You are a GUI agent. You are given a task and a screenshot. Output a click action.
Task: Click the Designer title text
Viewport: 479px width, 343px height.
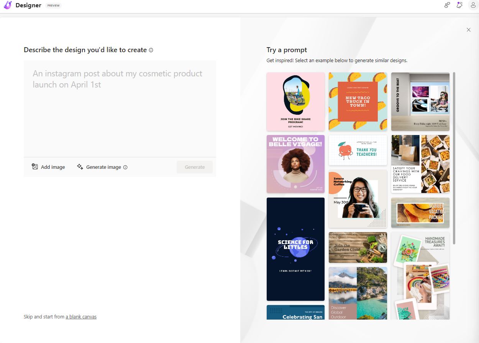(x=28, y=5)
